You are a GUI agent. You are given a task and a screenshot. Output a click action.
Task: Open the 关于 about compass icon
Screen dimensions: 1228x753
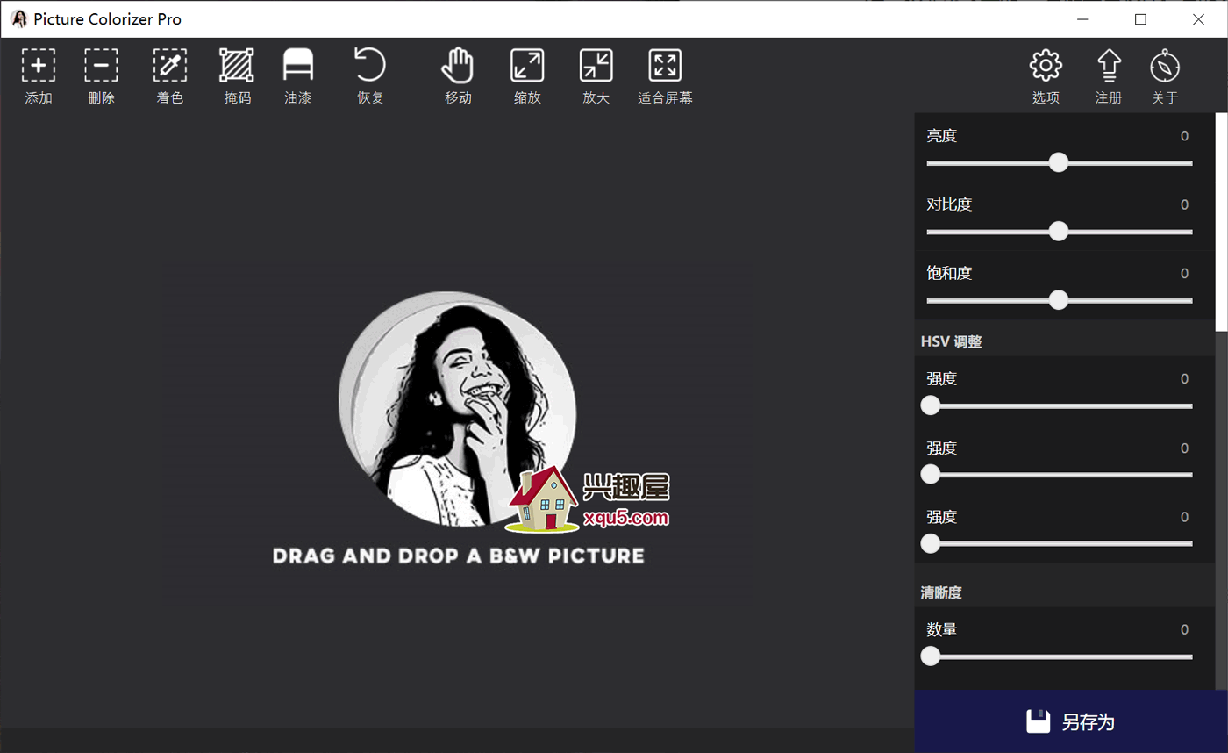[x=1165, y=66]
